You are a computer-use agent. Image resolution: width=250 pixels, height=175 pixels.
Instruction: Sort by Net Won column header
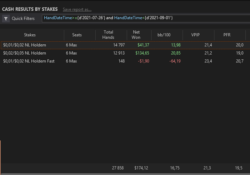pos(136,35)
